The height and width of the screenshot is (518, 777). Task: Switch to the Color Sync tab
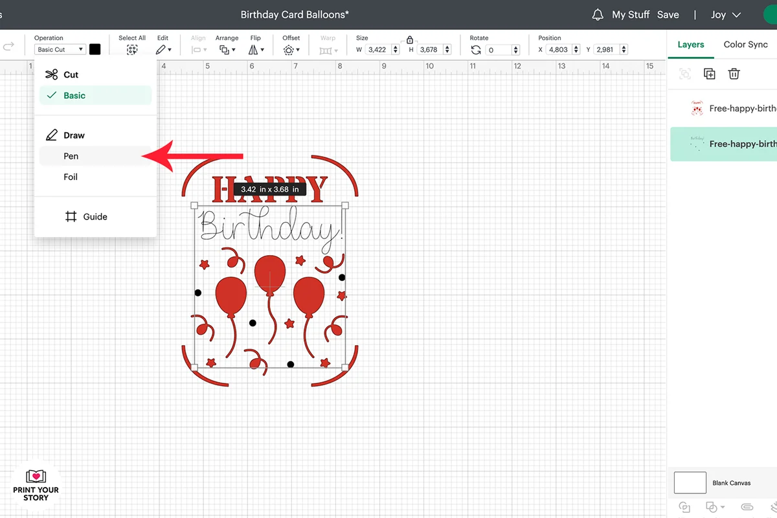pyautogui.click(x=745, y=44)
